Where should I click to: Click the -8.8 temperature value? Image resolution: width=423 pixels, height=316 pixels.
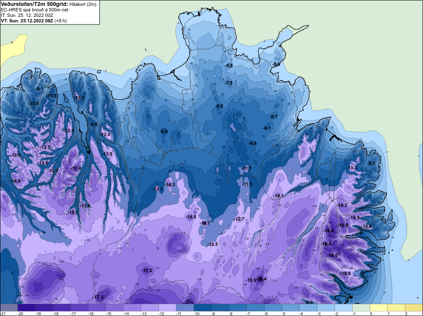[219, 106]
